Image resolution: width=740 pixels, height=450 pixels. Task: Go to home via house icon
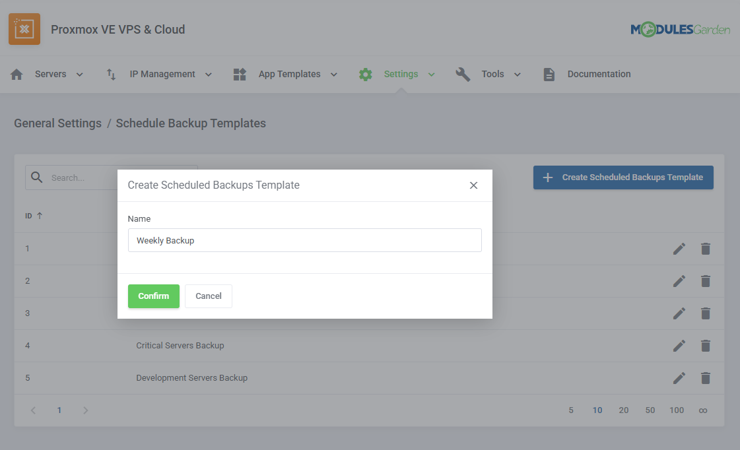[17, 74]
